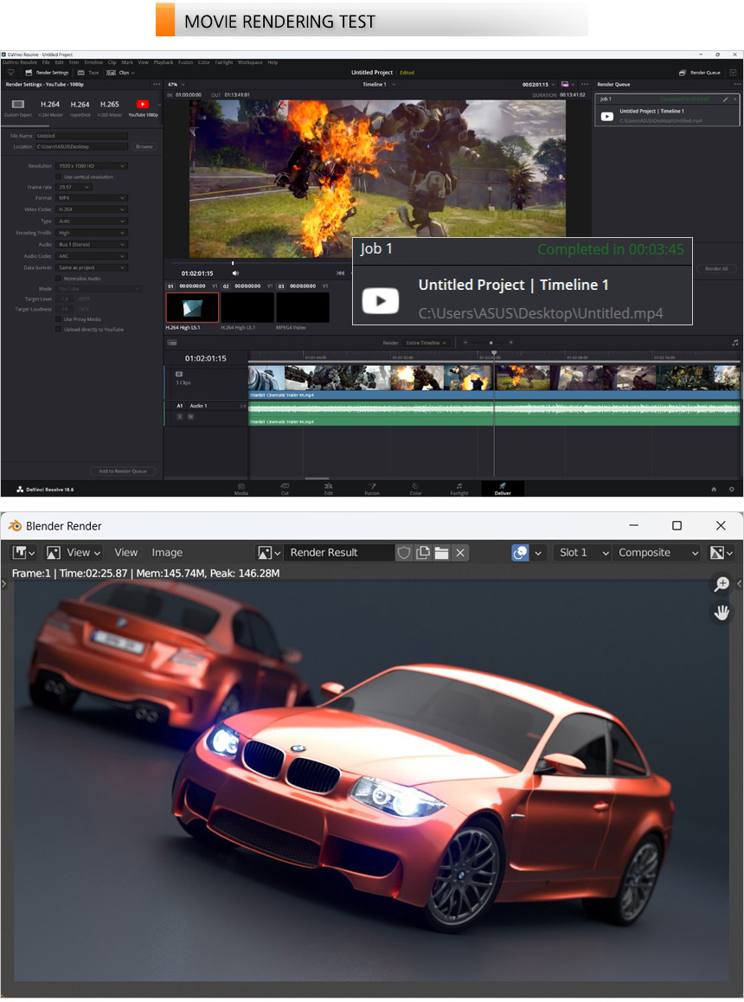Screen dimensions: 744x1002
Task: Select the Custom Export preset in DaVinci Resolve
Action: pyautogui.click(x=18, y=107)
